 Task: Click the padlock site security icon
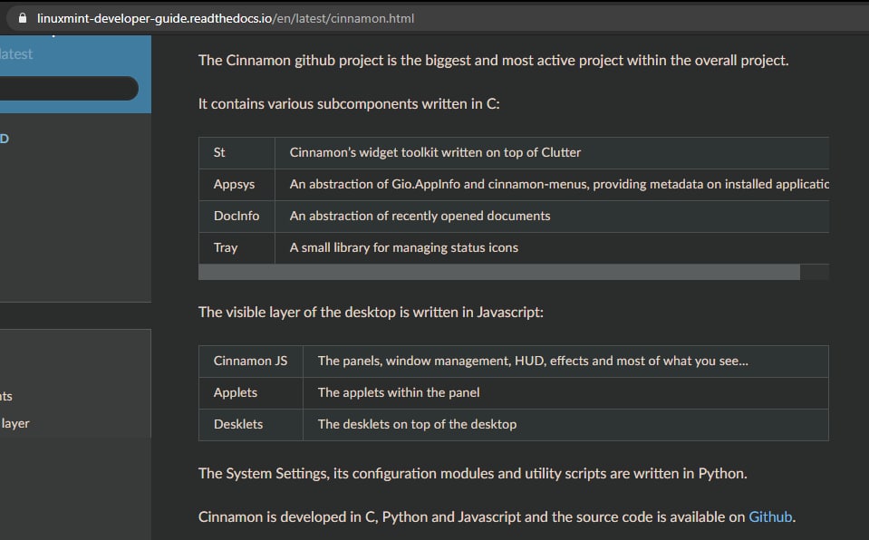pos(23,18)
